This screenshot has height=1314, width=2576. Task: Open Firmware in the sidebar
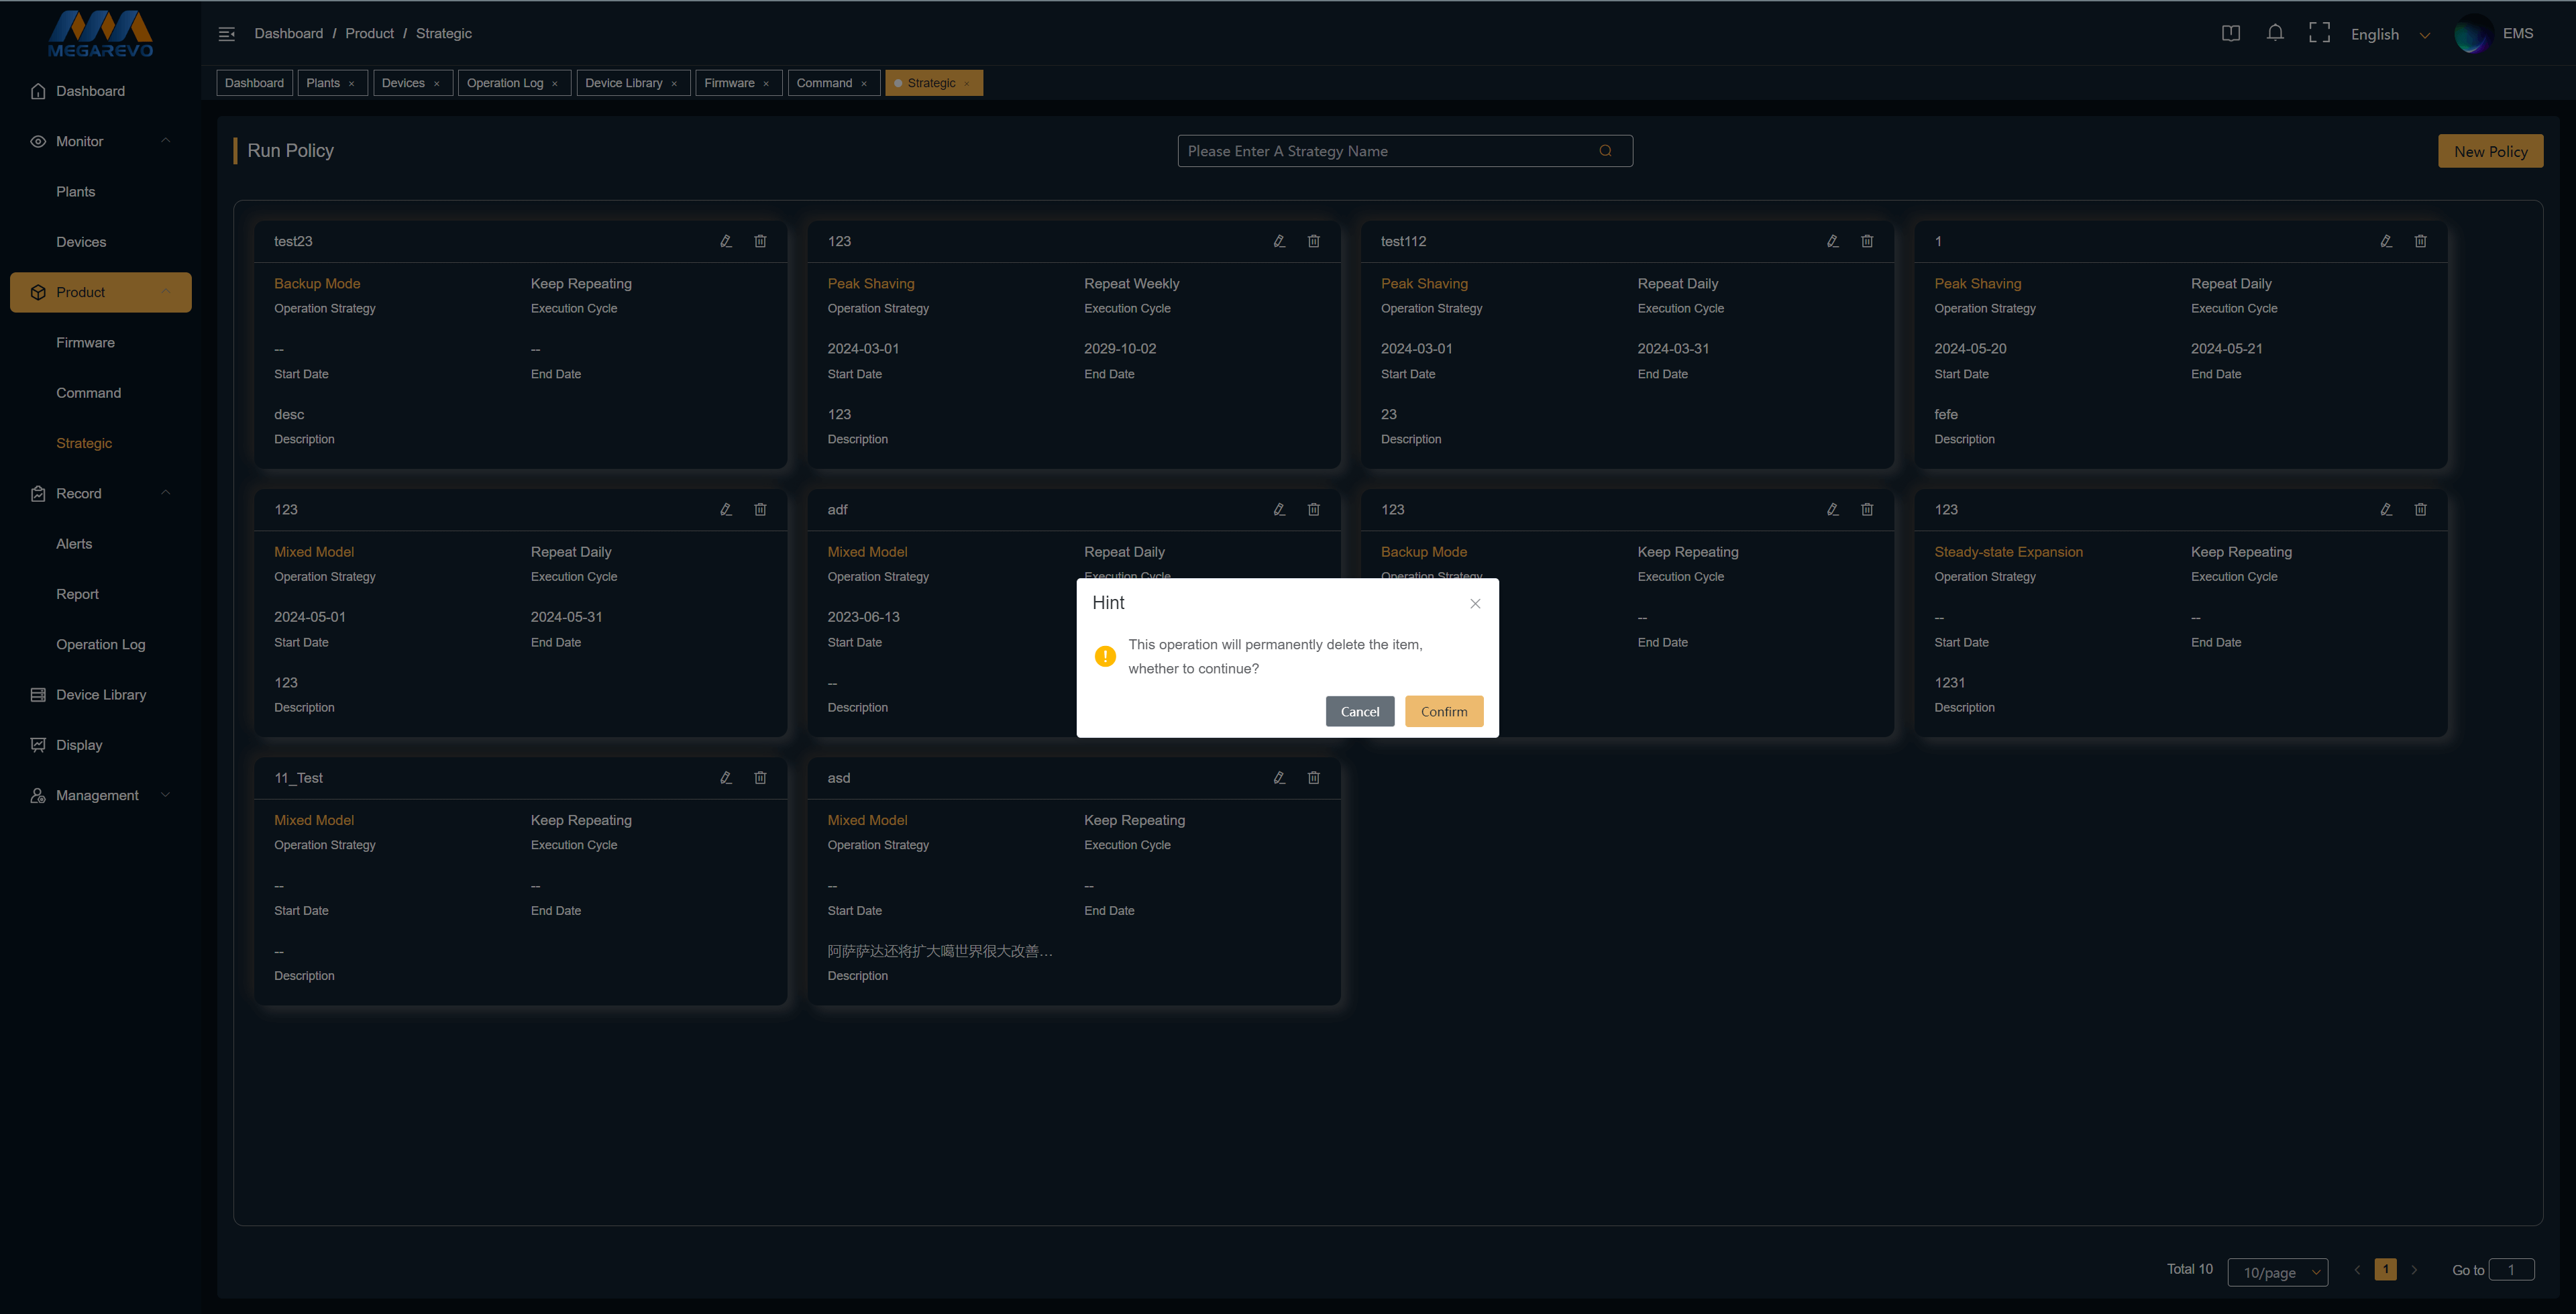point(100,342)
